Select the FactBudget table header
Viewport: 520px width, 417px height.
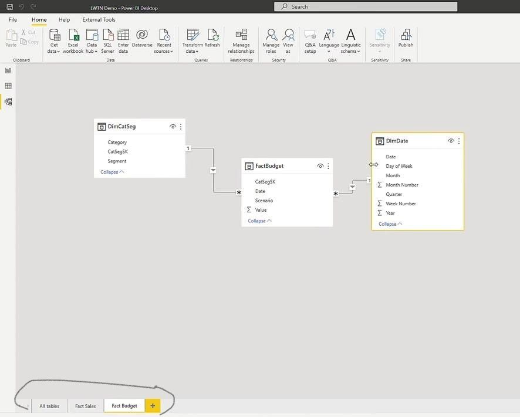click(x=287, y=166)
